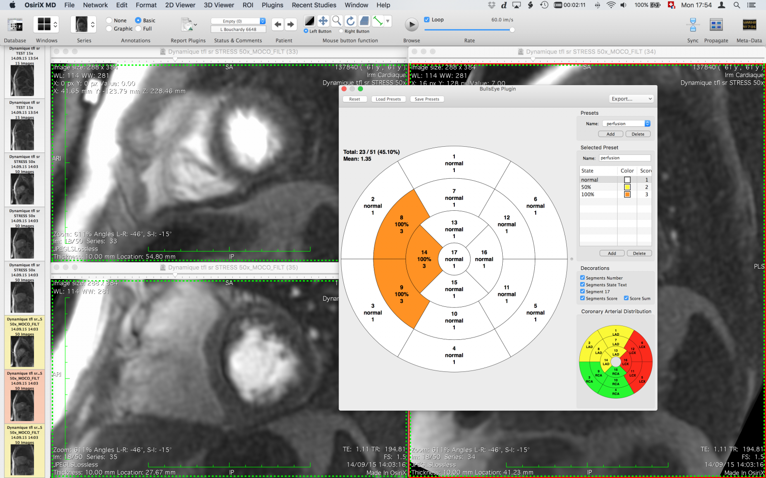
Task: Choose the stack scroll mouse tool
Action: pyautogui.click(x=364, y=21)
